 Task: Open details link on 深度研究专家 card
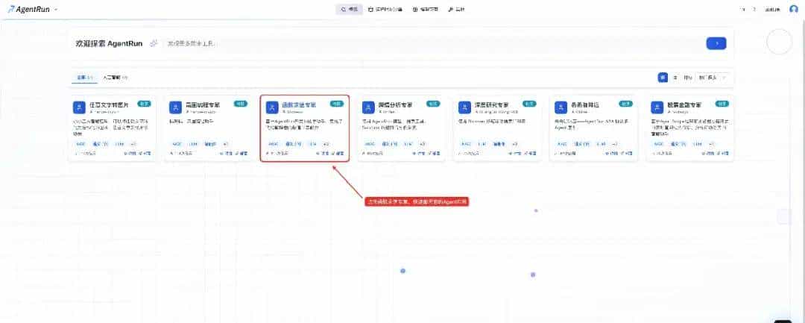point(515,154)
